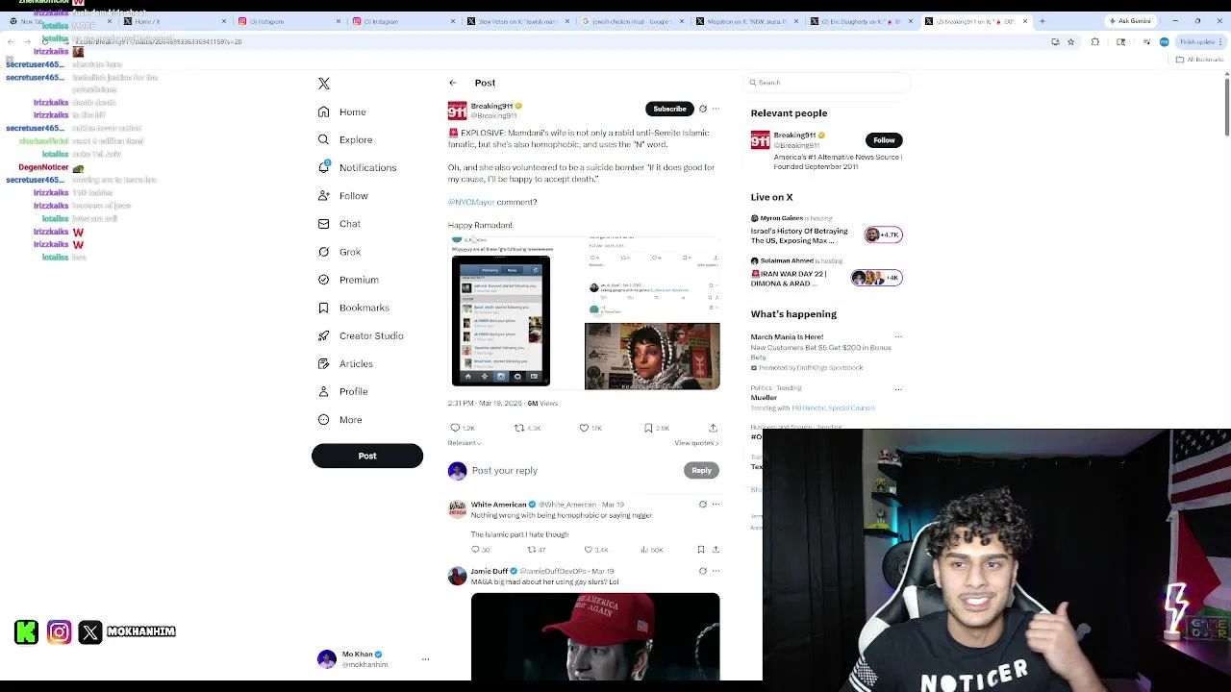Open the Relevant reply sort dropdown
The width and height of the screenshot is (1231, 692).
pyautogui.click(x=465, y=443)
